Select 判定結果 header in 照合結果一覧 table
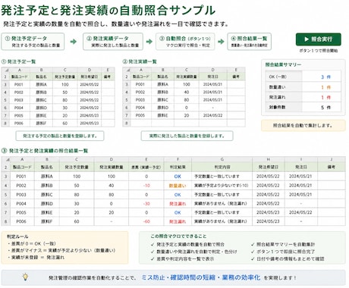This screenshot has width=349, height=288. [x=178, y=167]
